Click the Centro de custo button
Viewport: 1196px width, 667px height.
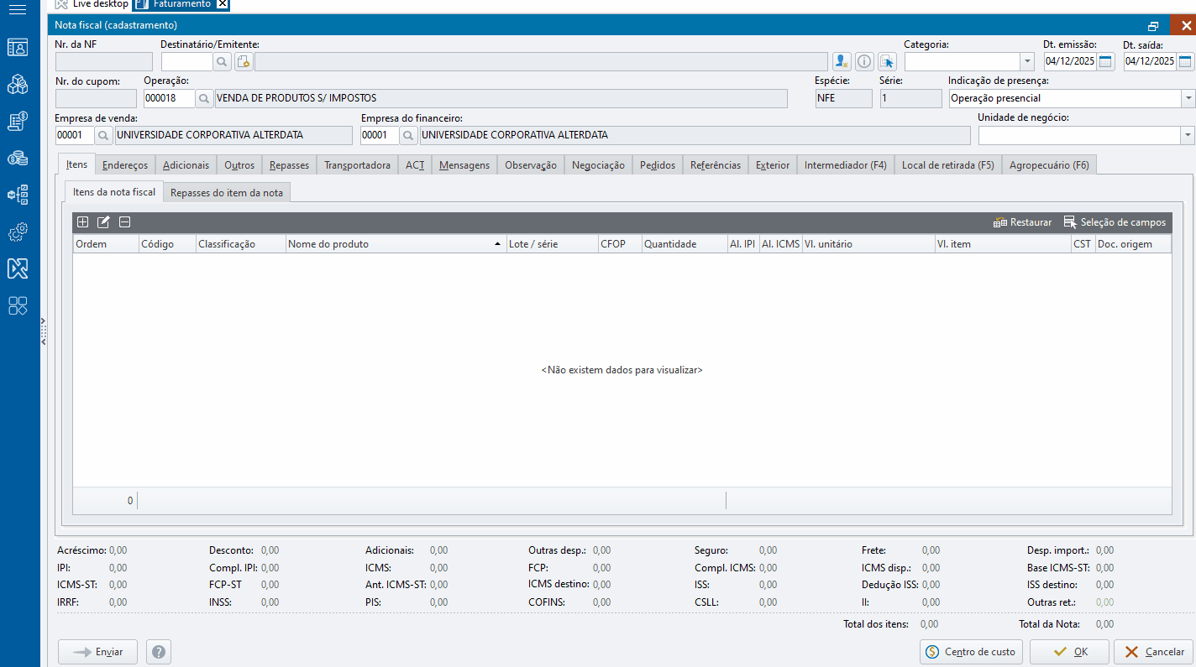point(971,652)
